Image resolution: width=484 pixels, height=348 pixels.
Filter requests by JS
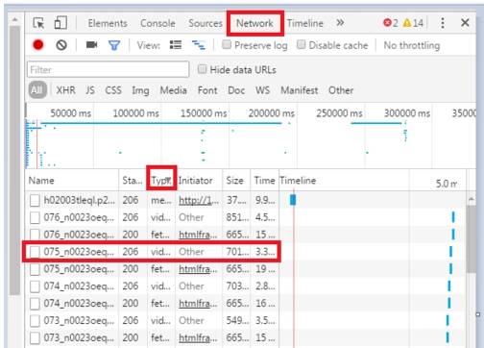click(x=90, y=90)
